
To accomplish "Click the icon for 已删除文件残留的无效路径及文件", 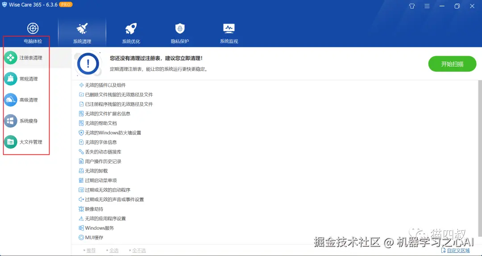I will pyautogui.click(x=82, y=95).
